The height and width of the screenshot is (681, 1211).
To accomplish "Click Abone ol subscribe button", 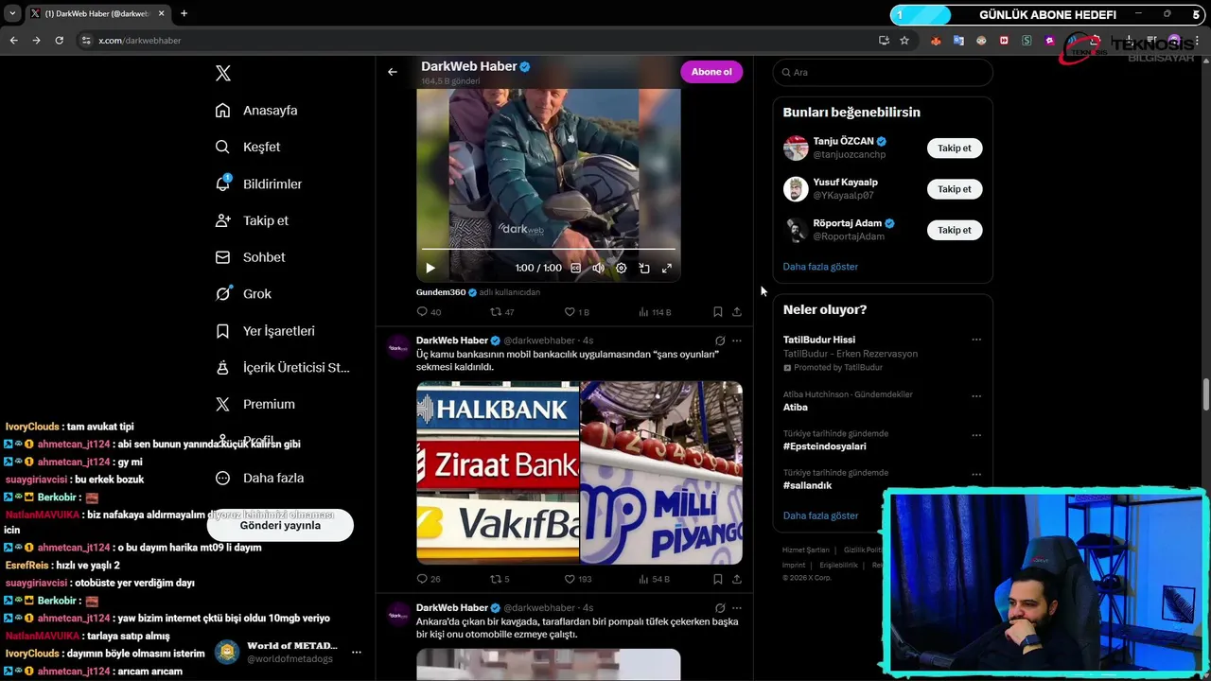I will pos(711,72).
